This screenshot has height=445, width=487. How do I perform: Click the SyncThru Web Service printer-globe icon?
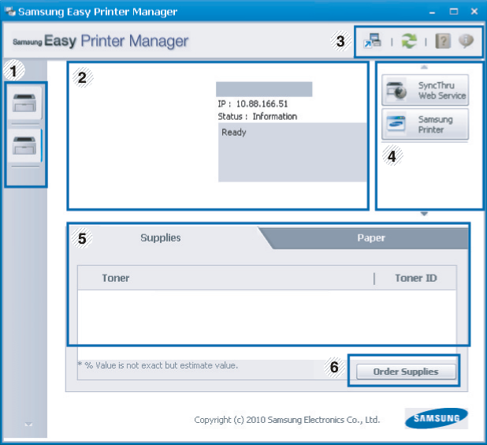396,90
